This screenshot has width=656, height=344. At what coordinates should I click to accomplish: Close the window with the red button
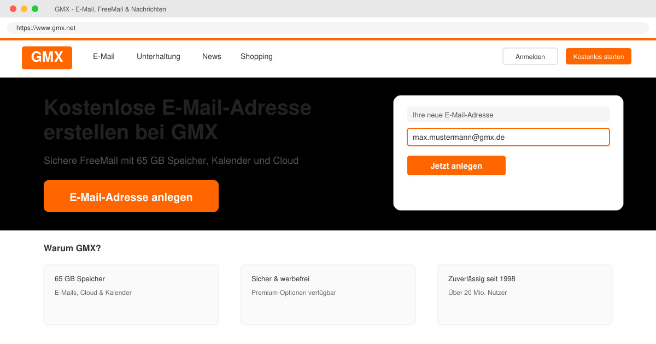coord(13,9)
